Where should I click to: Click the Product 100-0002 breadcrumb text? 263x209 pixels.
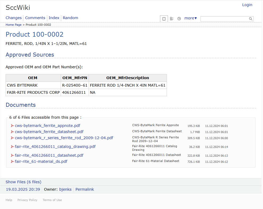click(x=38, y=25)
